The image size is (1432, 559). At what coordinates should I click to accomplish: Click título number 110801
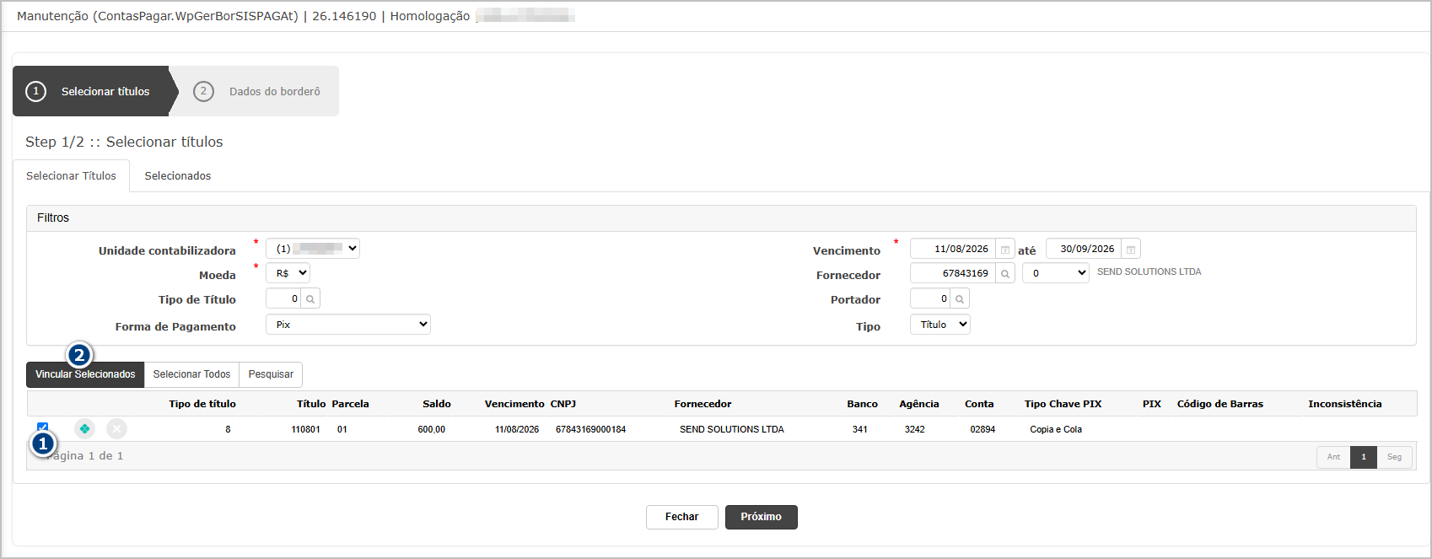[305, 429]
